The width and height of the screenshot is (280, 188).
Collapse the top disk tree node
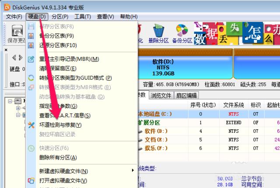click(x=10, y=101)
